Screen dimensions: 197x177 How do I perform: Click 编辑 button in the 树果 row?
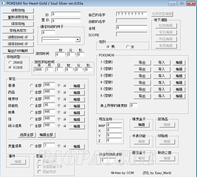click(77, 113)
